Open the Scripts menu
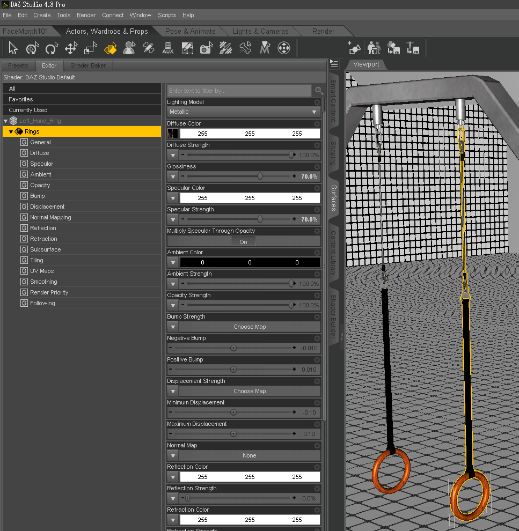 167,15
